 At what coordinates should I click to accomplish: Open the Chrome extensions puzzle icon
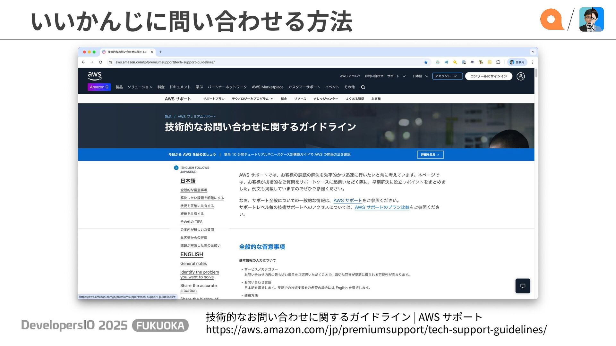click(x=498, y=62)
